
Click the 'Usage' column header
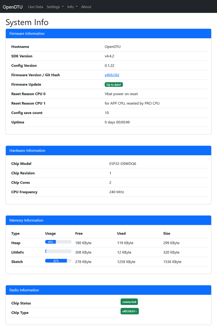50,234
